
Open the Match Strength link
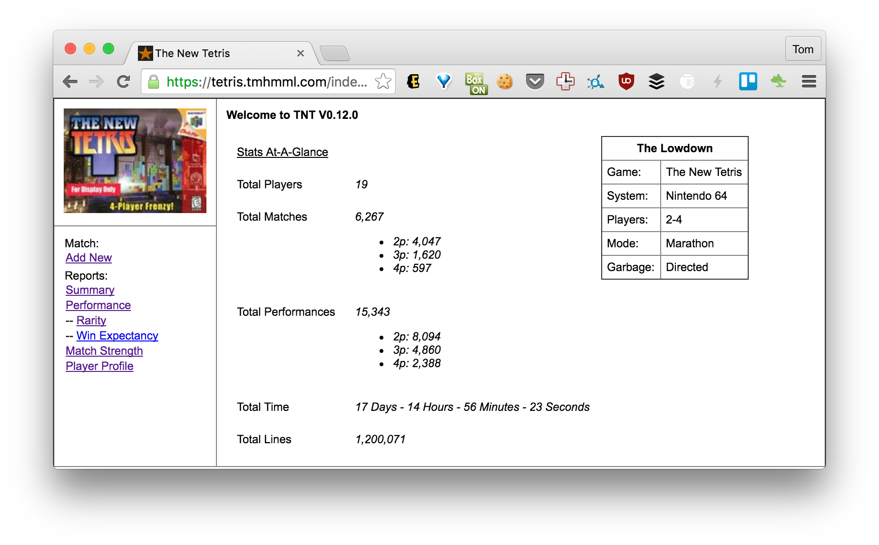104,351
